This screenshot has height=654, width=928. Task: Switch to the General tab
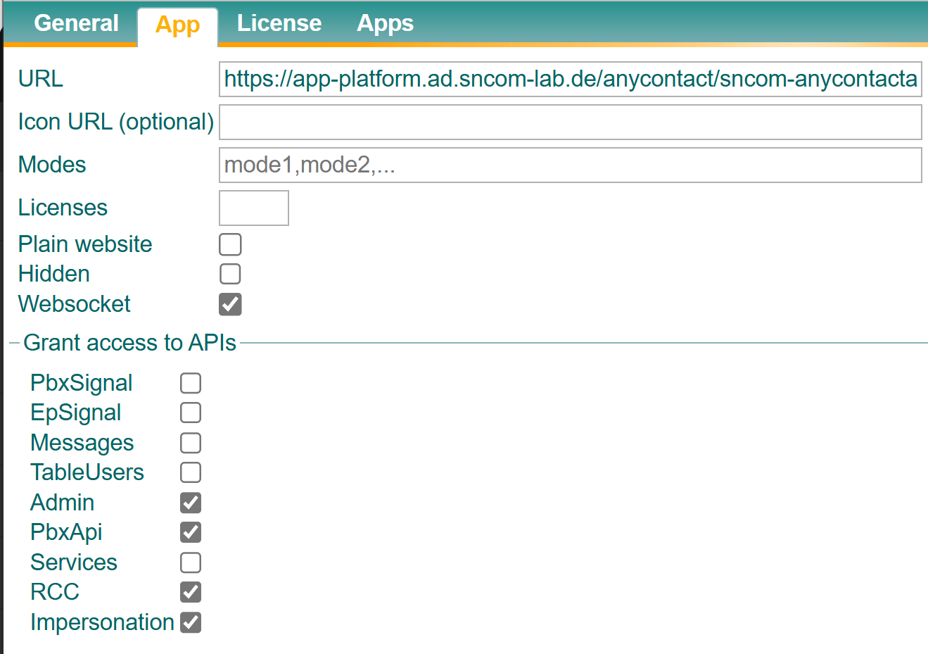(76, 23)
